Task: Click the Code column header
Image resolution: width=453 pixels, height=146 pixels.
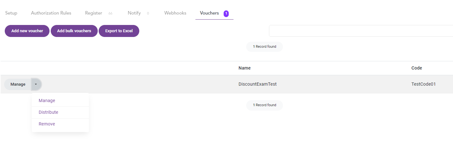Action: 417,68
